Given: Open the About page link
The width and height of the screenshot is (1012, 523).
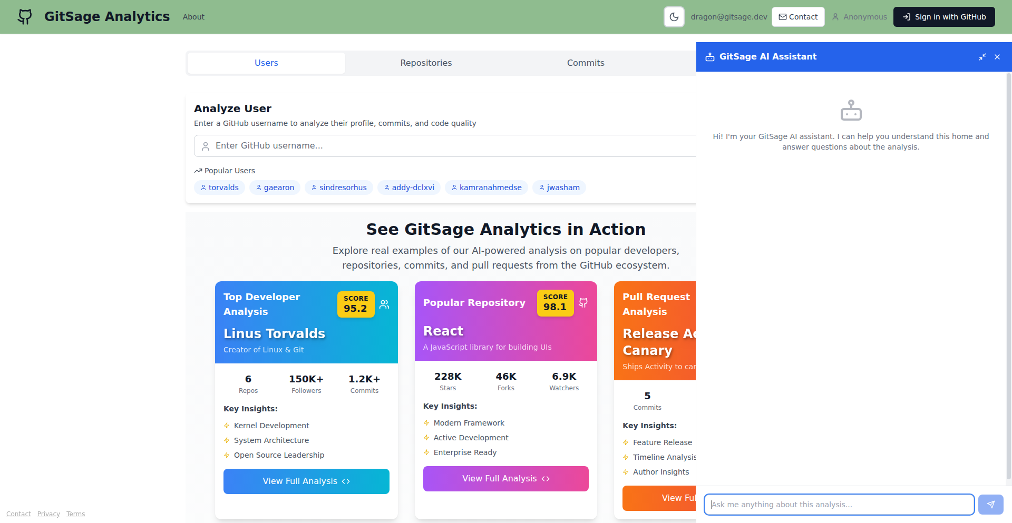Looking at the screenshot, I should pos(193,17).
